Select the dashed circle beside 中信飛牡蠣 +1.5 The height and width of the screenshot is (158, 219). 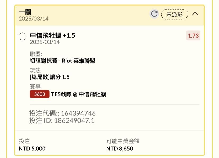click(23, 37)
